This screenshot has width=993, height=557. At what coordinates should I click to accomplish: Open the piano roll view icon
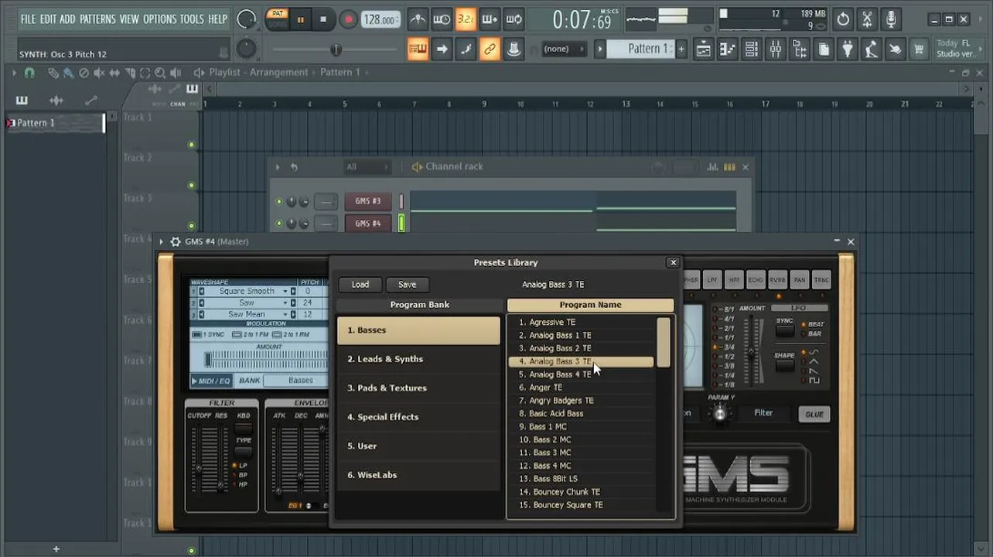click(x=728, y=50)
